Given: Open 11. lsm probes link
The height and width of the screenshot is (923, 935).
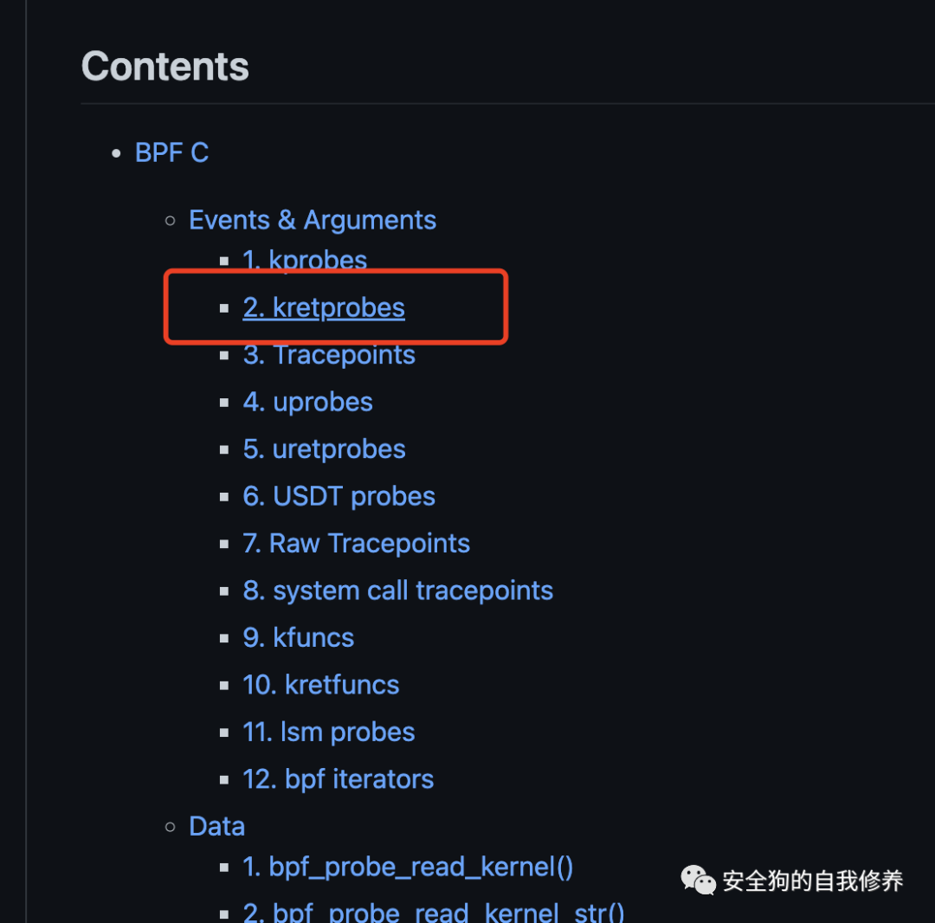Looking at the screenshot, I should pyautogui.click(x=328, y=733).
